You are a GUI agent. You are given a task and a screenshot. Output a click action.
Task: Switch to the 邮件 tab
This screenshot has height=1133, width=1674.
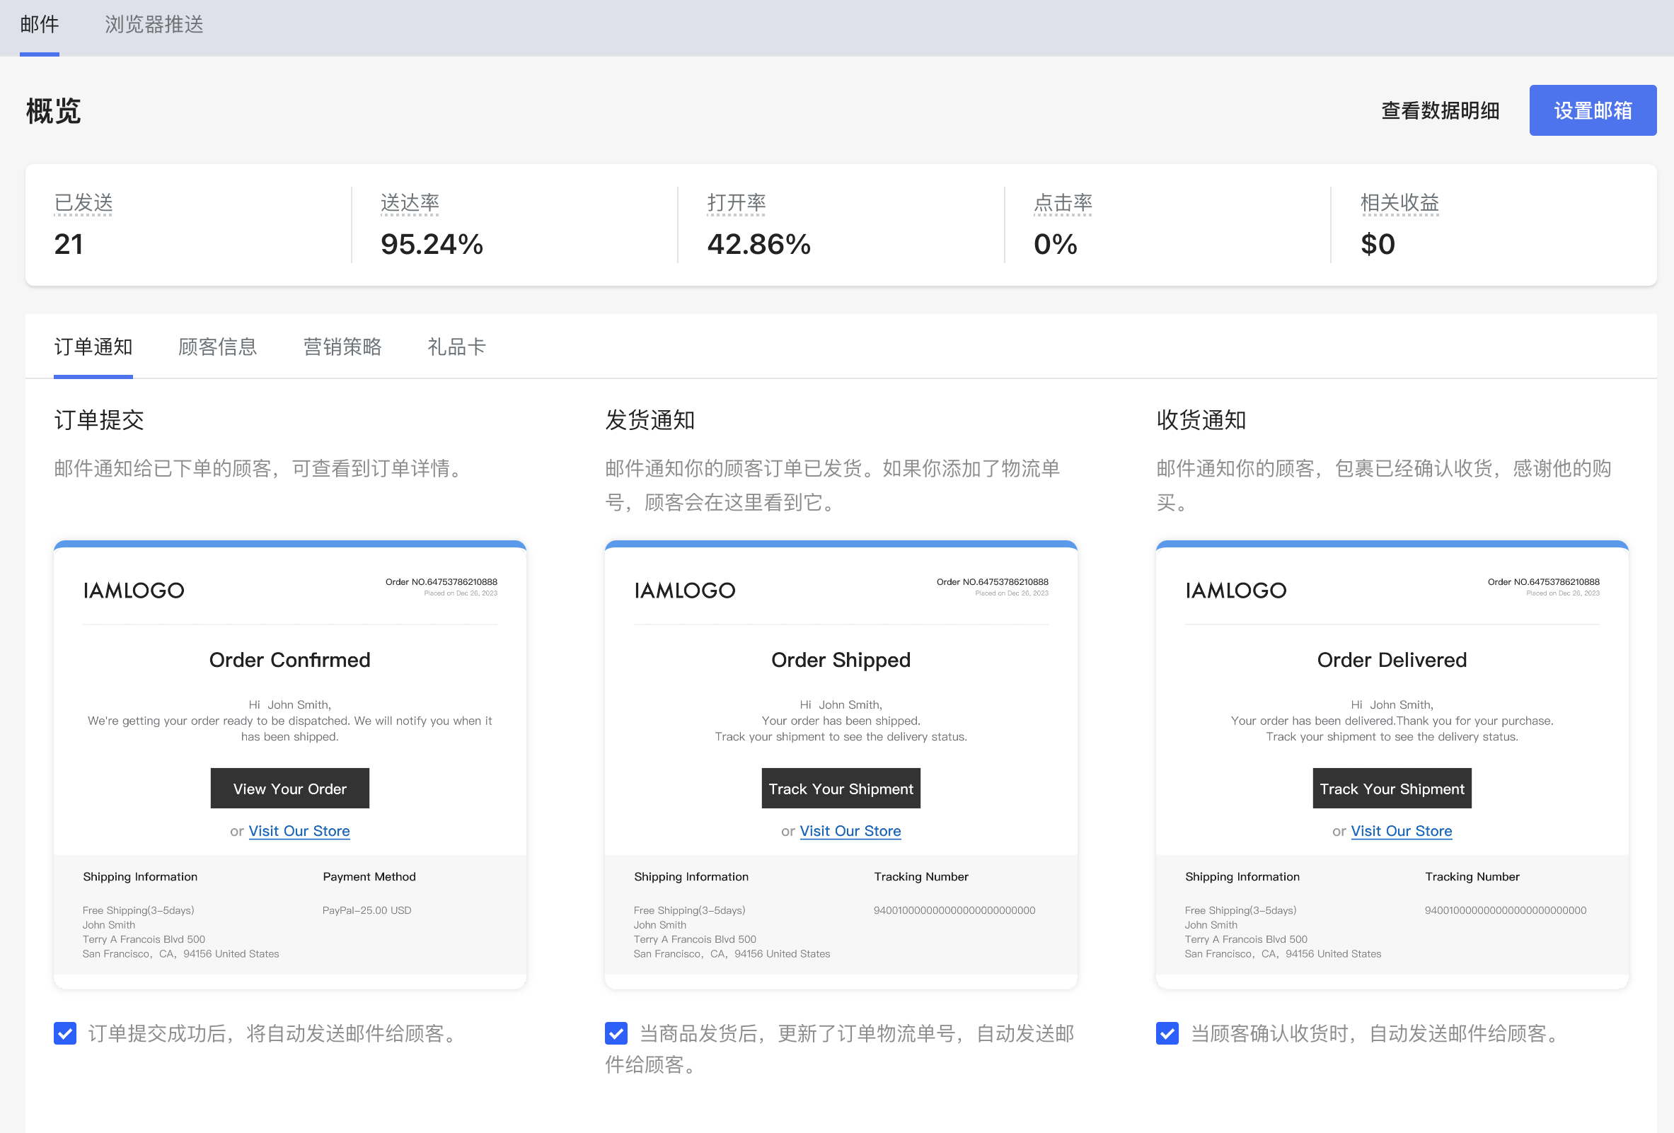click(40, 25)
